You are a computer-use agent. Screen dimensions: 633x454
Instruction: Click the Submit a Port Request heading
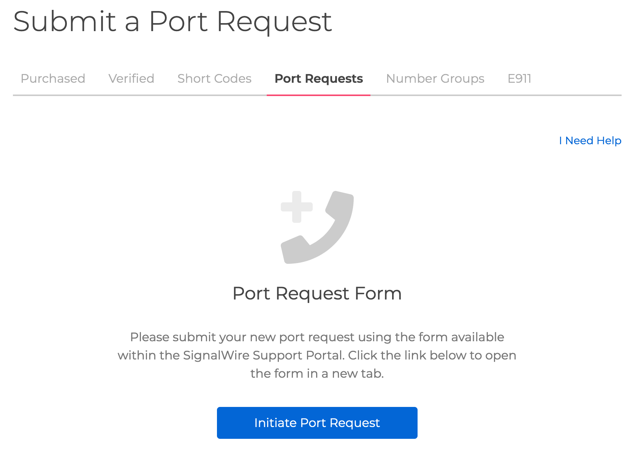(172, 22)
